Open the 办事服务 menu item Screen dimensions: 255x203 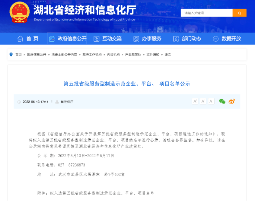click(x=147, y=39)
